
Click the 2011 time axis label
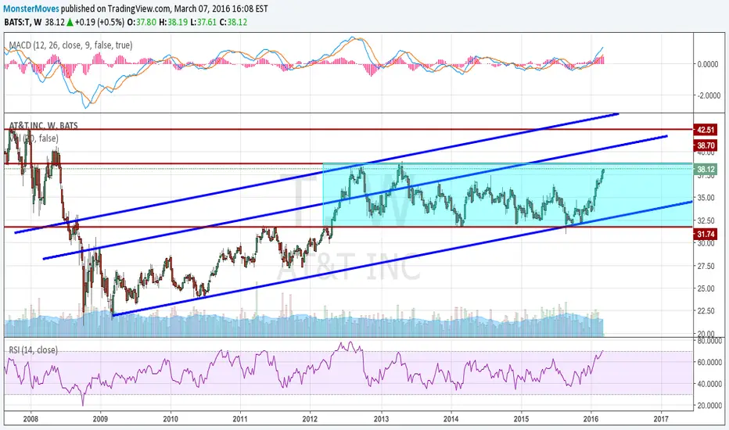pos(240,419)
